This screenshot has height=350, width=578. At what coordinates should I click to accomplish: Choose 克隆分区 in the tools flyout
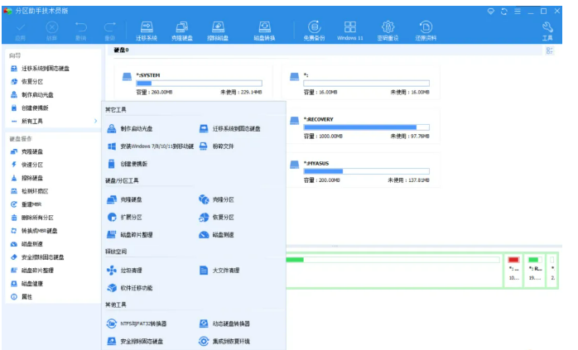pos(222,199)
